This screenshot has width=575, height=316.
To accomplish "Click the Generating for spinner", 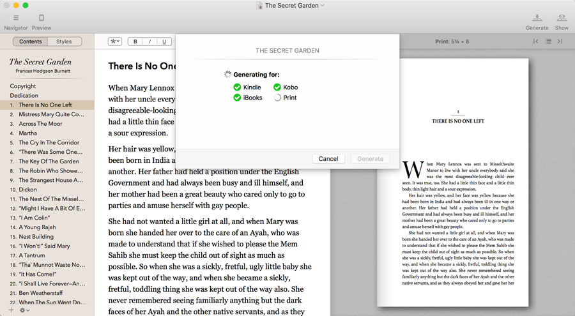I will [227, 75].
